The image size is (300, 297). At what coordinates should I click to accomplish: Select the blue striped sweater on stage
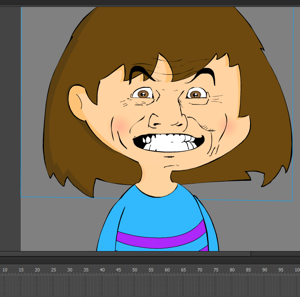(158, 217)
